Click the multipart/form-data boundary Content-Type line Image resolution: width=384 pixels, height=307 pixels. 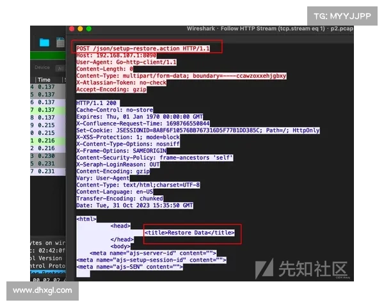point(182,76)
